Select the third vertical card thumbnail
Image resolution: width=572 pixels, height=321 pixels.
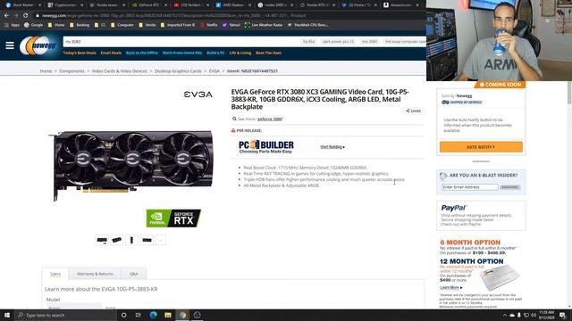click(x=131, y=240)
